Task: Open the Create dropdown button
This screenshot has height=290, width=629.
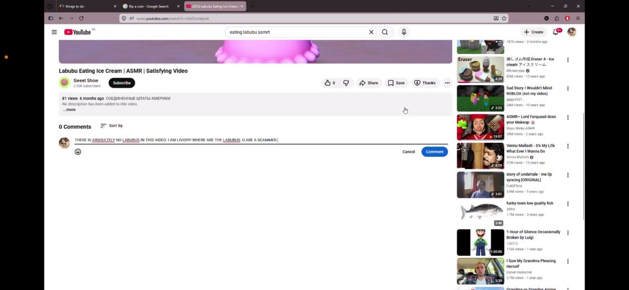Action: point(534,32)
